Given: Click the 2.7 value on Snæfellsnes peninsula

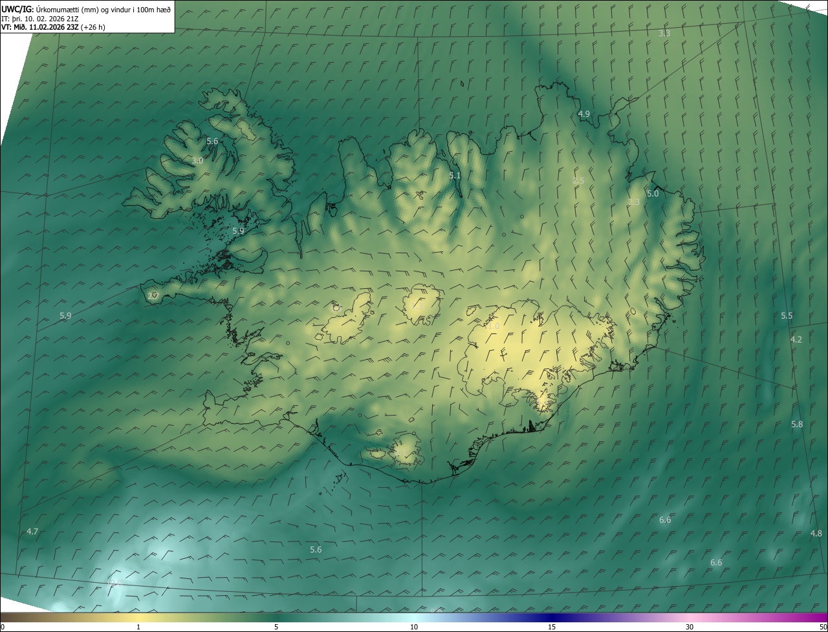Looking at the screenshot, I should pyautogui.click(x=153, y=296).
